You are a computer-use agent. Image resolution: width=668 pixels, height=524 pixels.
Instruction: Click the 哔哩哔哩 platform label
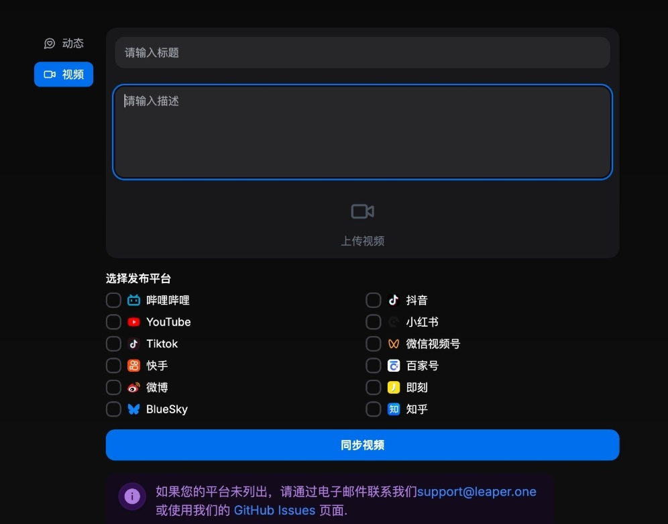coord(168,301)
